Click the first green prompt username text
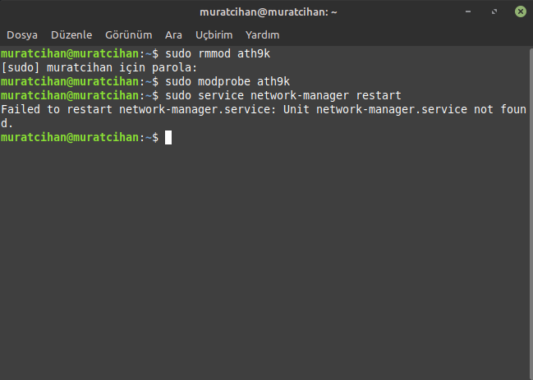This screenshot has width=533, height=380. [33, 54]
